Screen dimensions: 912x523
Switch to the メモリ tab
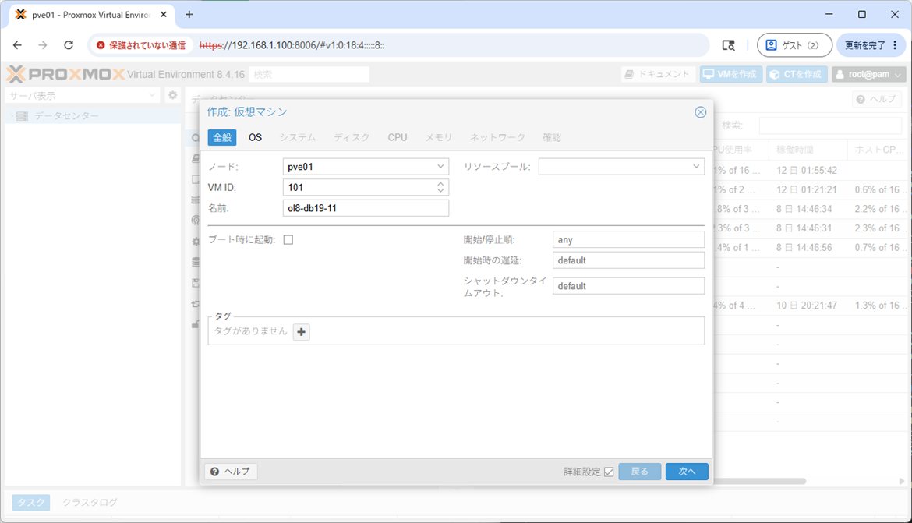[x=438, y=137]
